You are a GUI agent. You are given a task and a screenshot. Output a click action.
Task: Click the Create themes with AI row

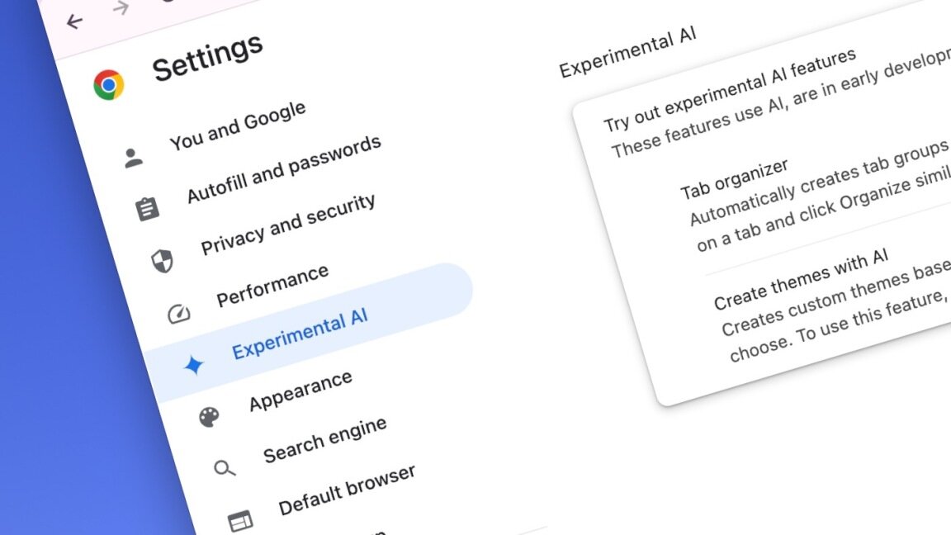click(x=831, y=306)
